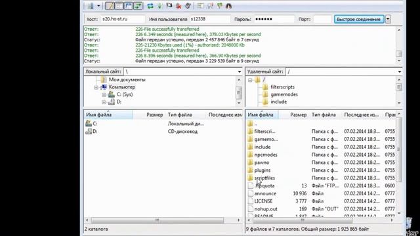Screen dimensions: 420x236
Task: Open Локальный сайт path dropdown
Action: tap(239, 71)
